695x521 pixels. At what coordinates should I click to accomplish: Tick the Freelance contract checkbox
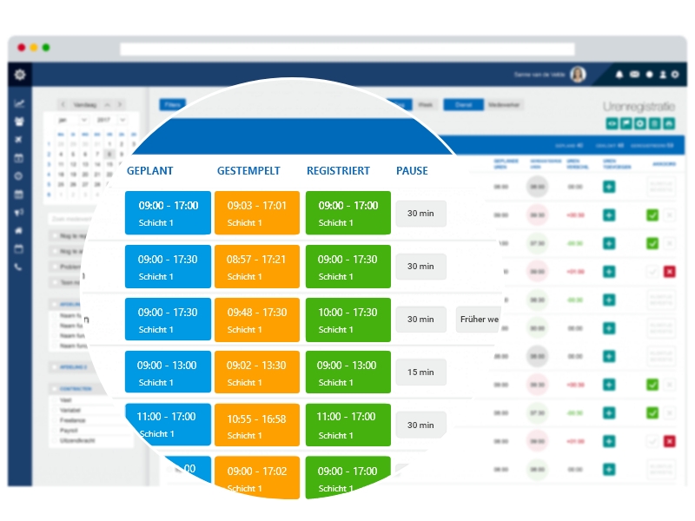(55, 420)
